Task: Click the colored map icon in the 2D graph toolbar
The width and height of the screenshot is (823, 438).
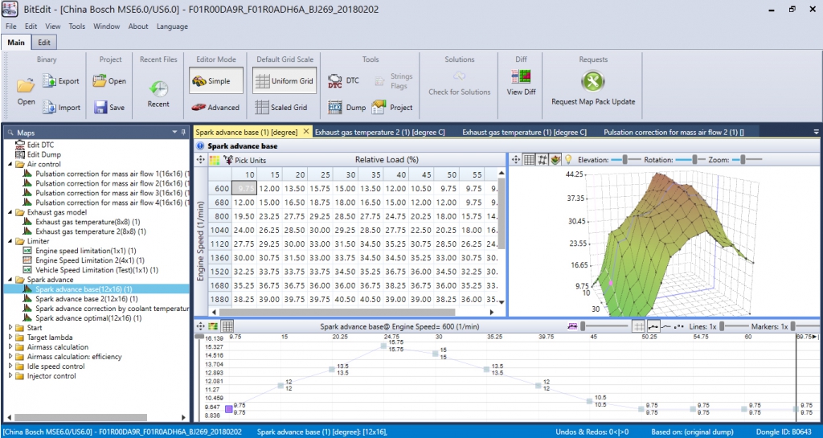Action: pos(213,326)
